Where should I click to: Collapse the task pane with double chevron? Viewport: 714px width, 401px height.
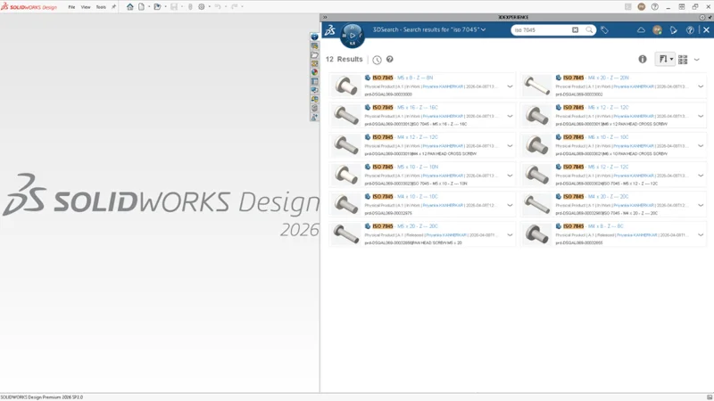pos(325,17)
